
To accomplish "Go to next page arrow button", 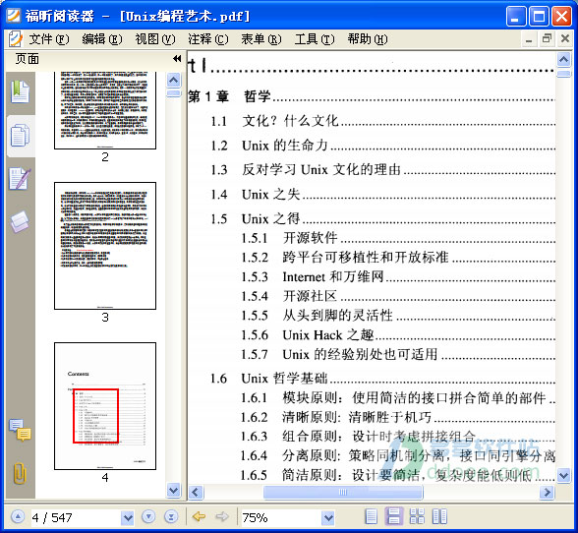I will click(148, 516).
